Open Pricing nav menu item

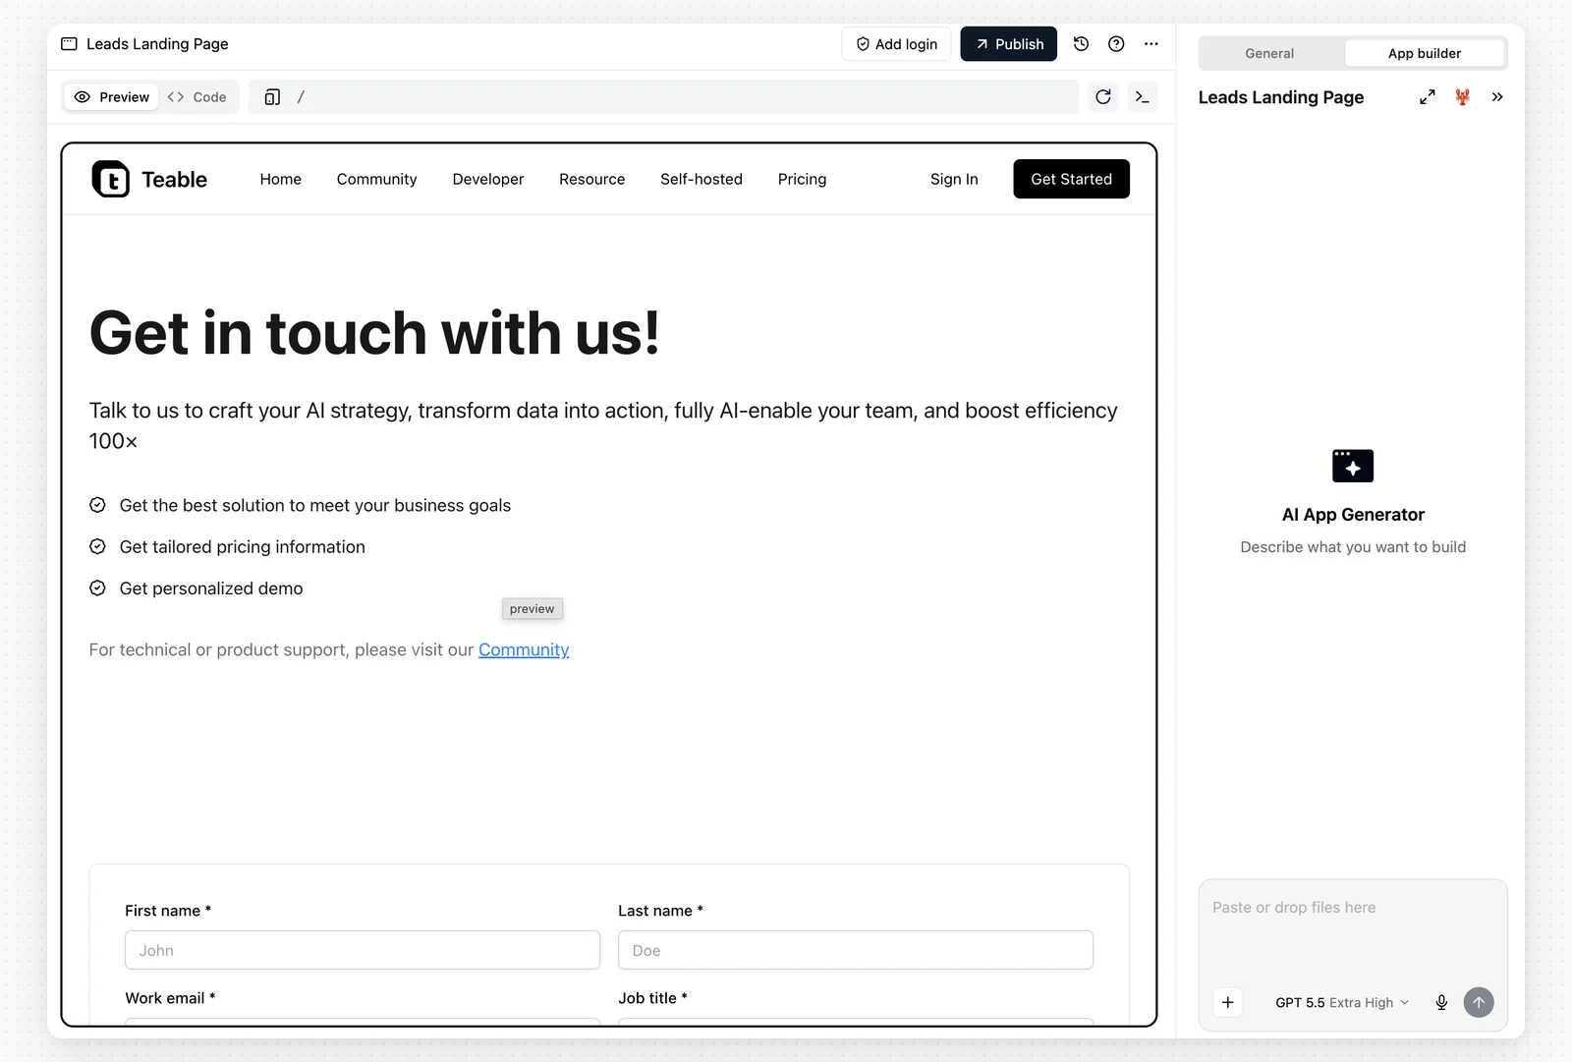click(803, 179)
